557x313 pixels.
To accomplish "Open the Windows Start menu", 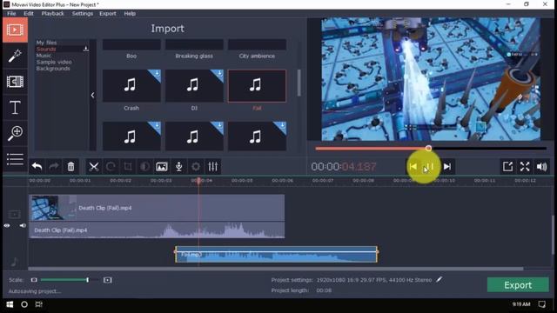I will (x=10, y=304).
